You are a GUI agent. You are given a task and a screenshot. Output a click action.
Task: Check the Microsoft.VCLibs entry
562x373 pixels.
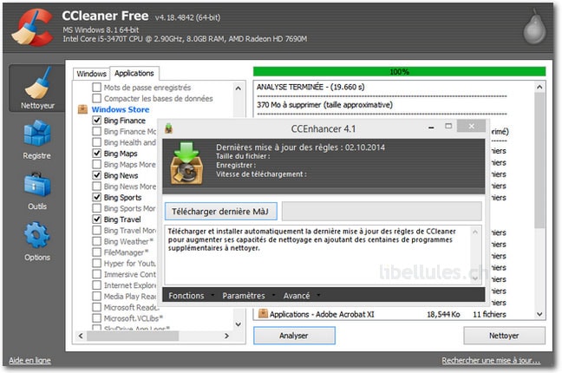point(97,317)
